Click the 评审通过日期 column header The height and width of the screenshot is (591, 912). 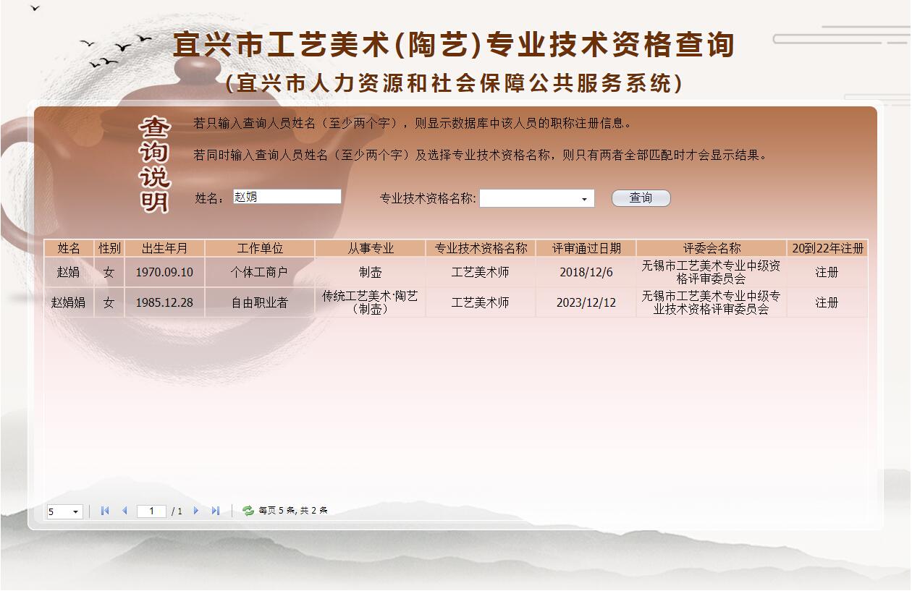click(x=585, y=248)
